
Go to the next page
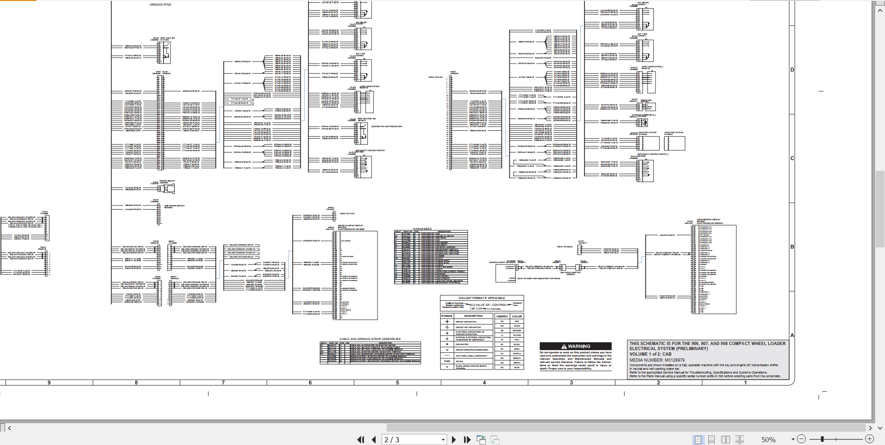click(x=454, y=439)
